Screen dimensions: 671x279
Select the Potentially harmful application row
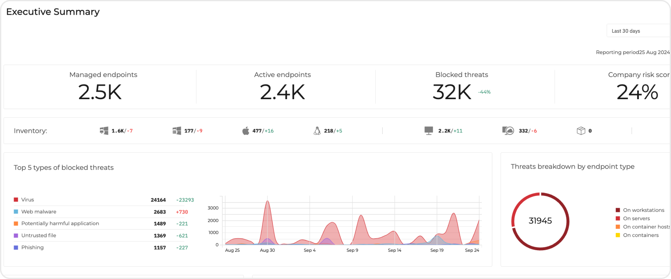click(x=60, y=223)
